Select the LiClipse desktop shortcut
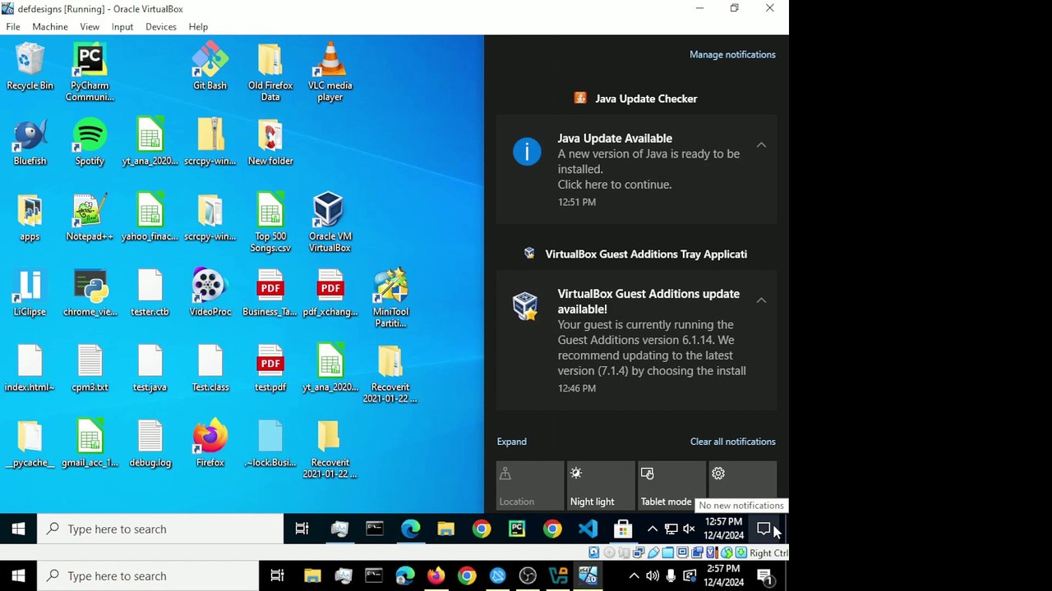 tap(30, 294)
